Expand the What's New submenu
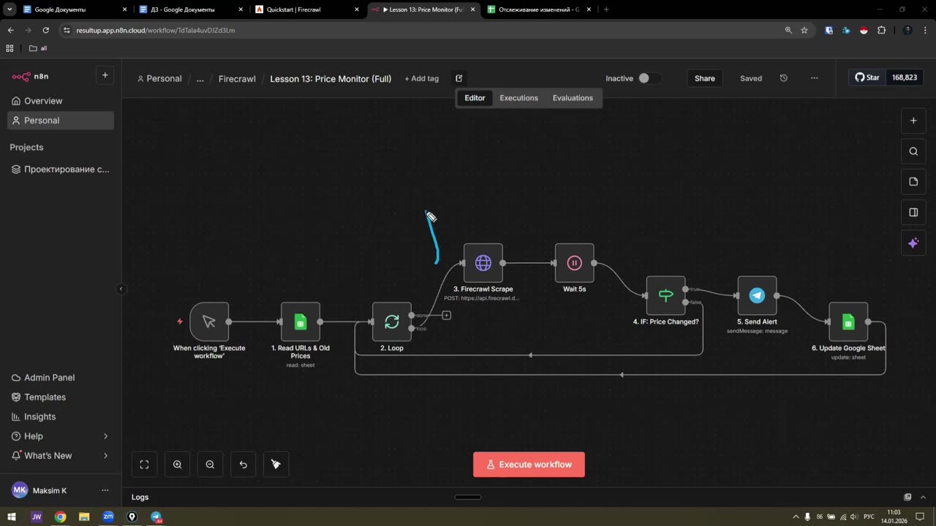 105,456
